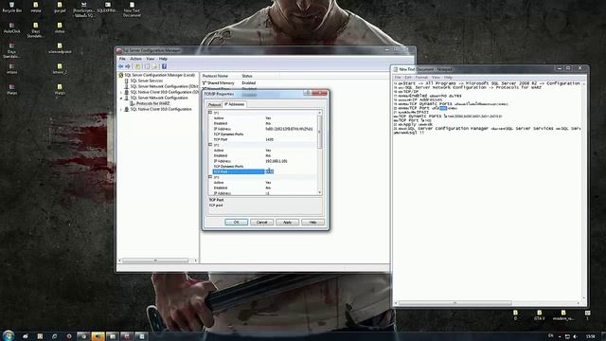The width and height of the screenshot is (606, 341).
Task: Click the properties grid vertical scrollbar down arrow
Action: point(320,192)
